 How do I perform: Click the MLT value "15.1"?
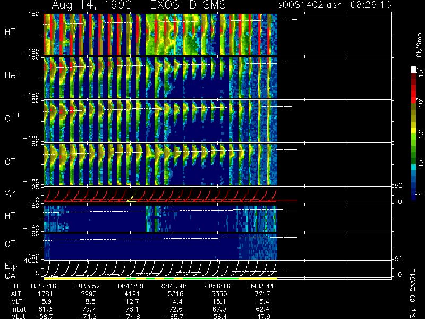click(x=219, y=301)
